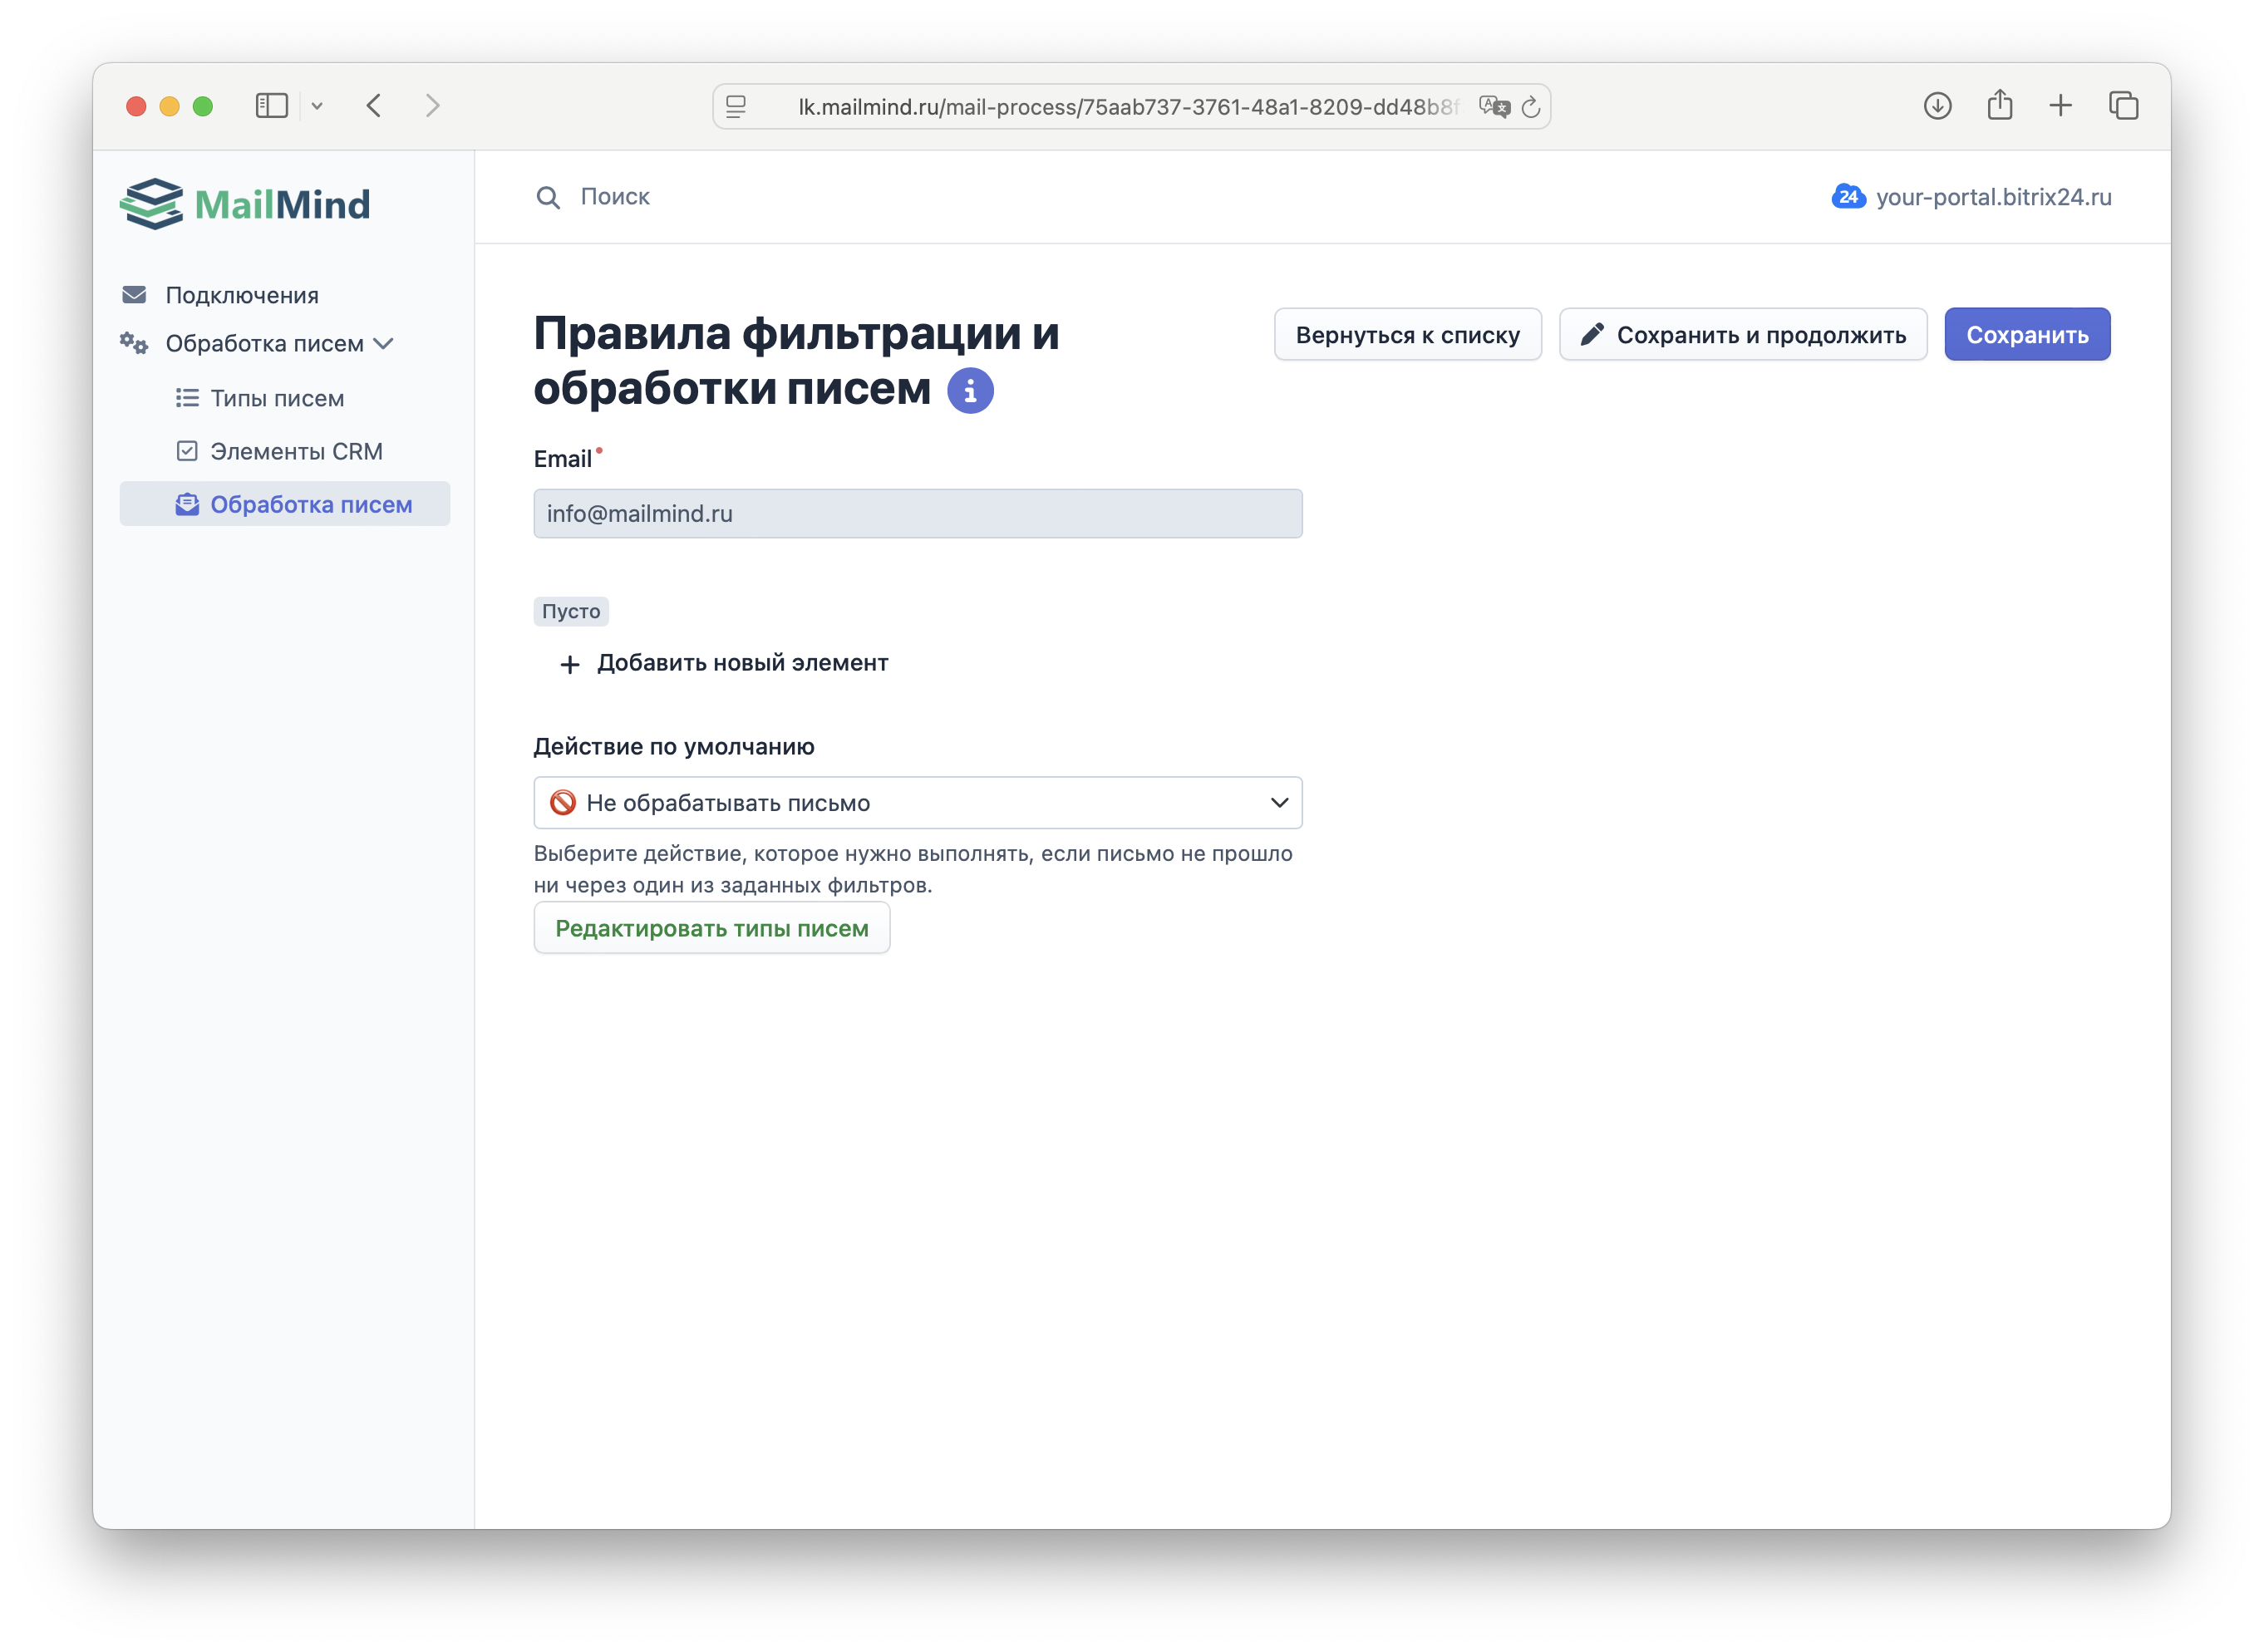Click the Email input field
Image resolution: width=2264 pixels, height=1652 pixels.
point(917,514)
